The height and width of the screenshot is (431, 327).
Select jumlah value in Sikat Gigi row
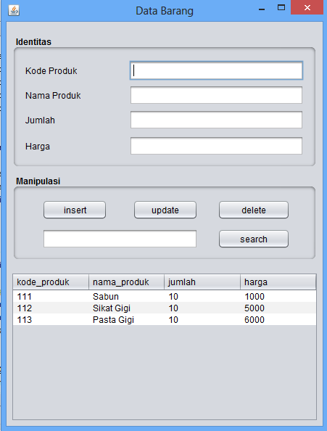coord(202,308)
